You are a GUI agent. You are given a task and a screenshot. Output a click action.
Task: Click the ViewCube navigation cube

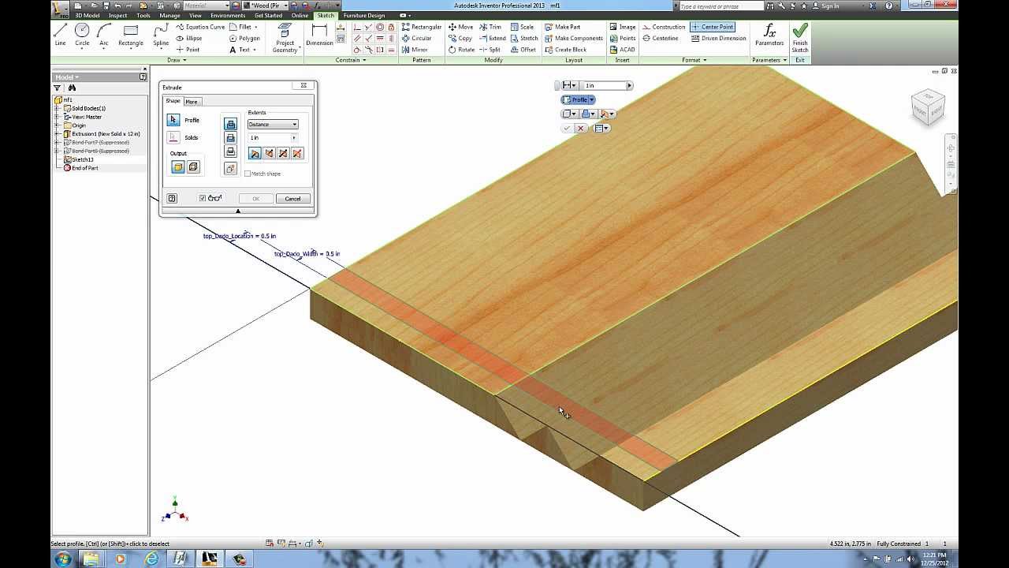click(928, 106)
